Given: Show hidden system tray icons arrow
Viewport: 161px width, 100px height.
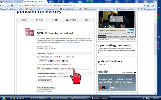Looking at the screenshot, I should click(x=143, y=98).
